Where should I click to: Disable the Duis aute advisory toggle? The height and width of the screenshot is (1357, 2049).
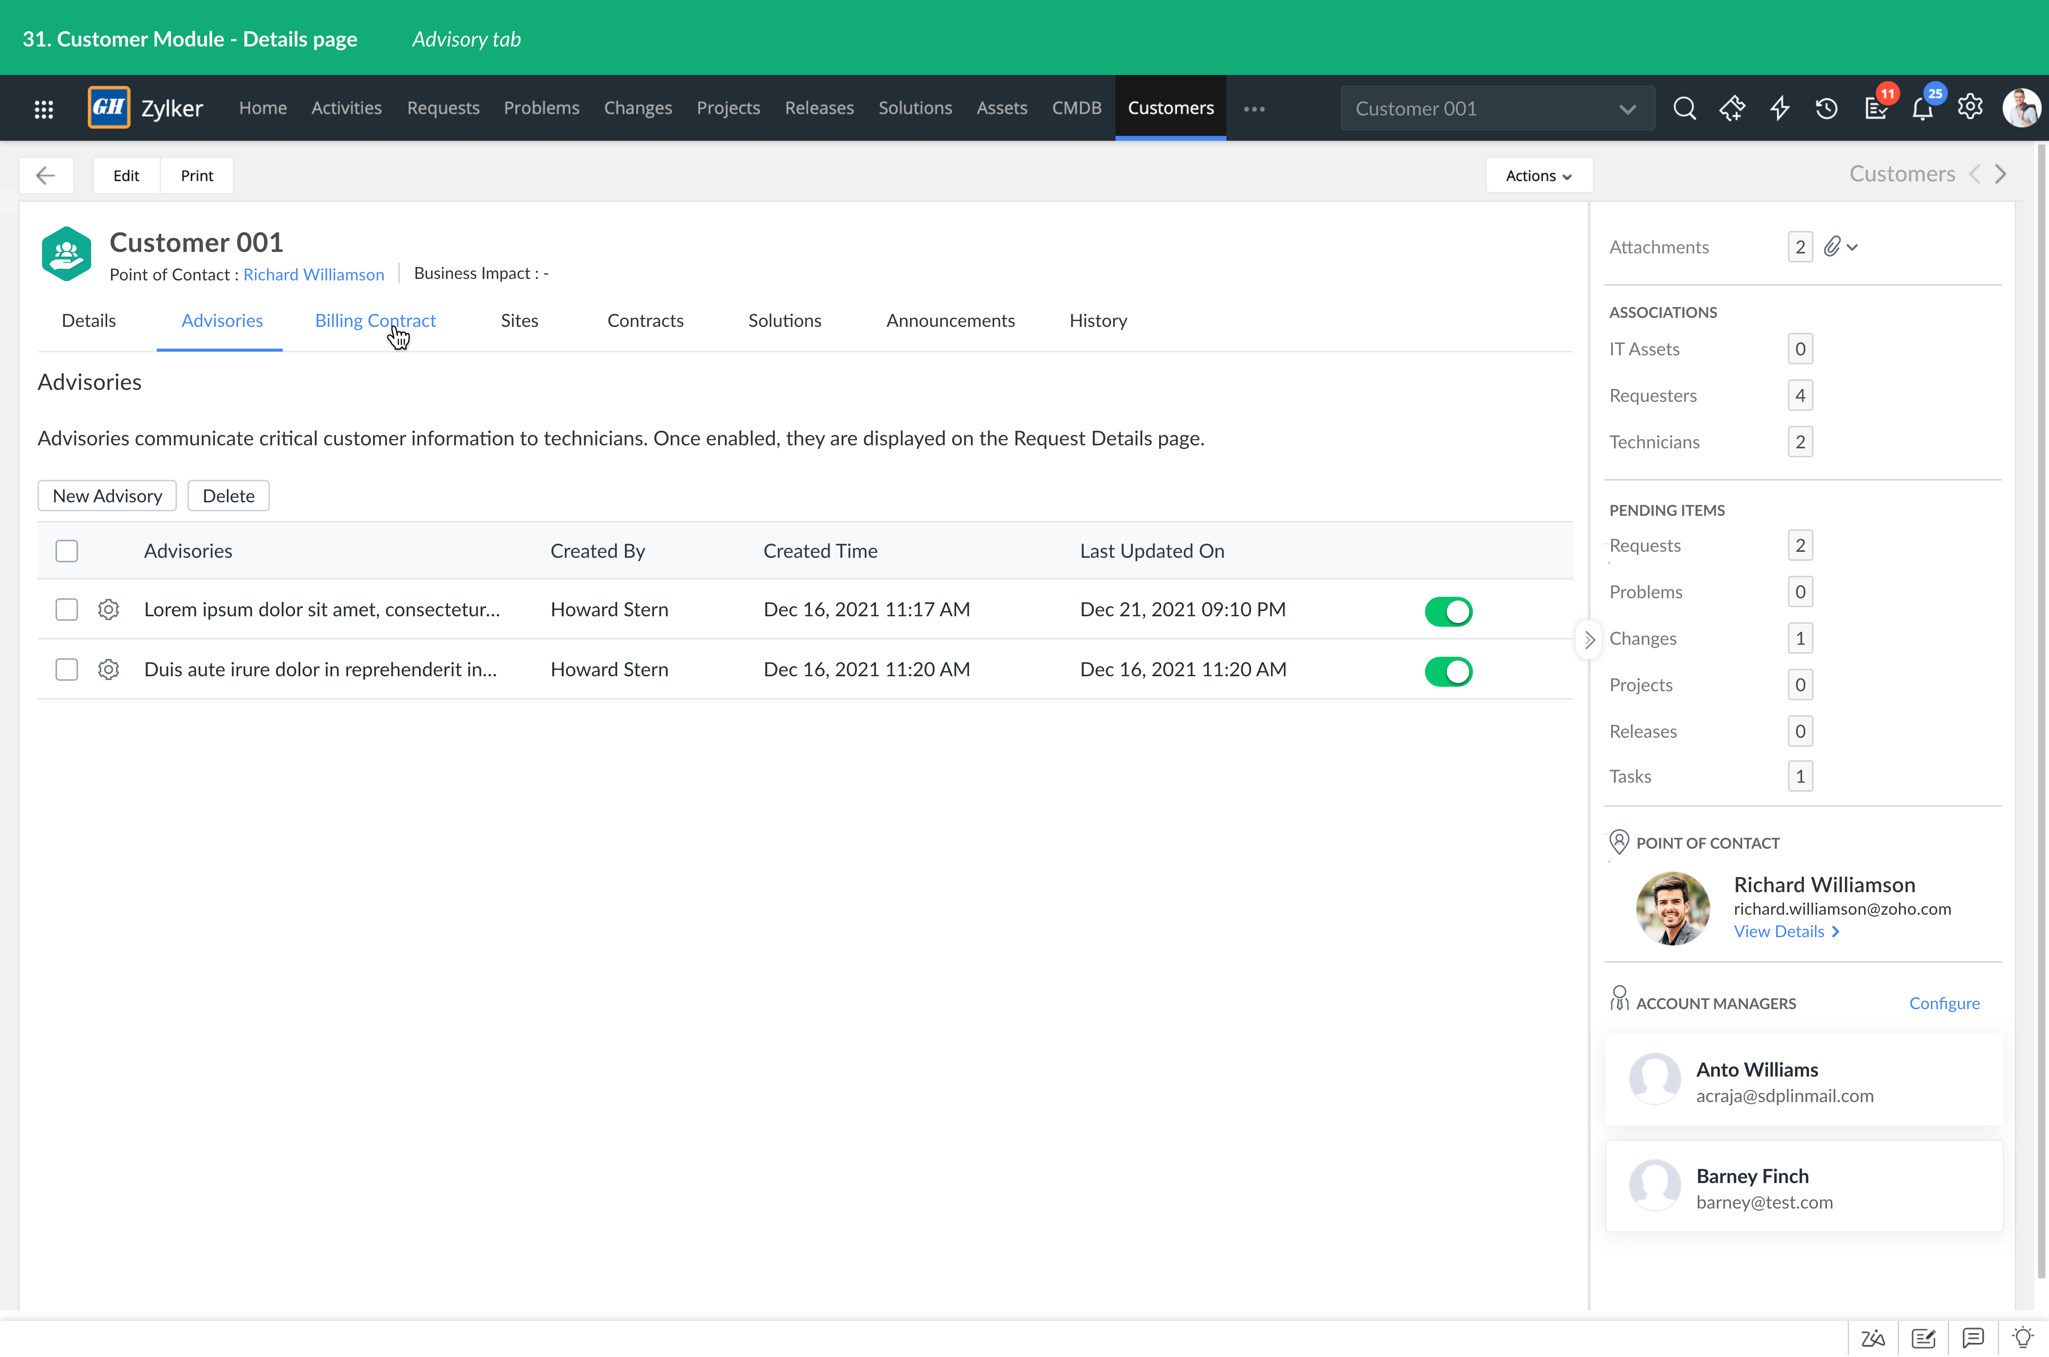tap(1448, 672)
